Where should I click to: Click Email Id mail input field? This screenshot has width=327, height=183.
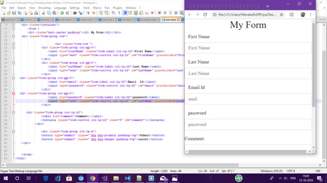click(248, 99)
